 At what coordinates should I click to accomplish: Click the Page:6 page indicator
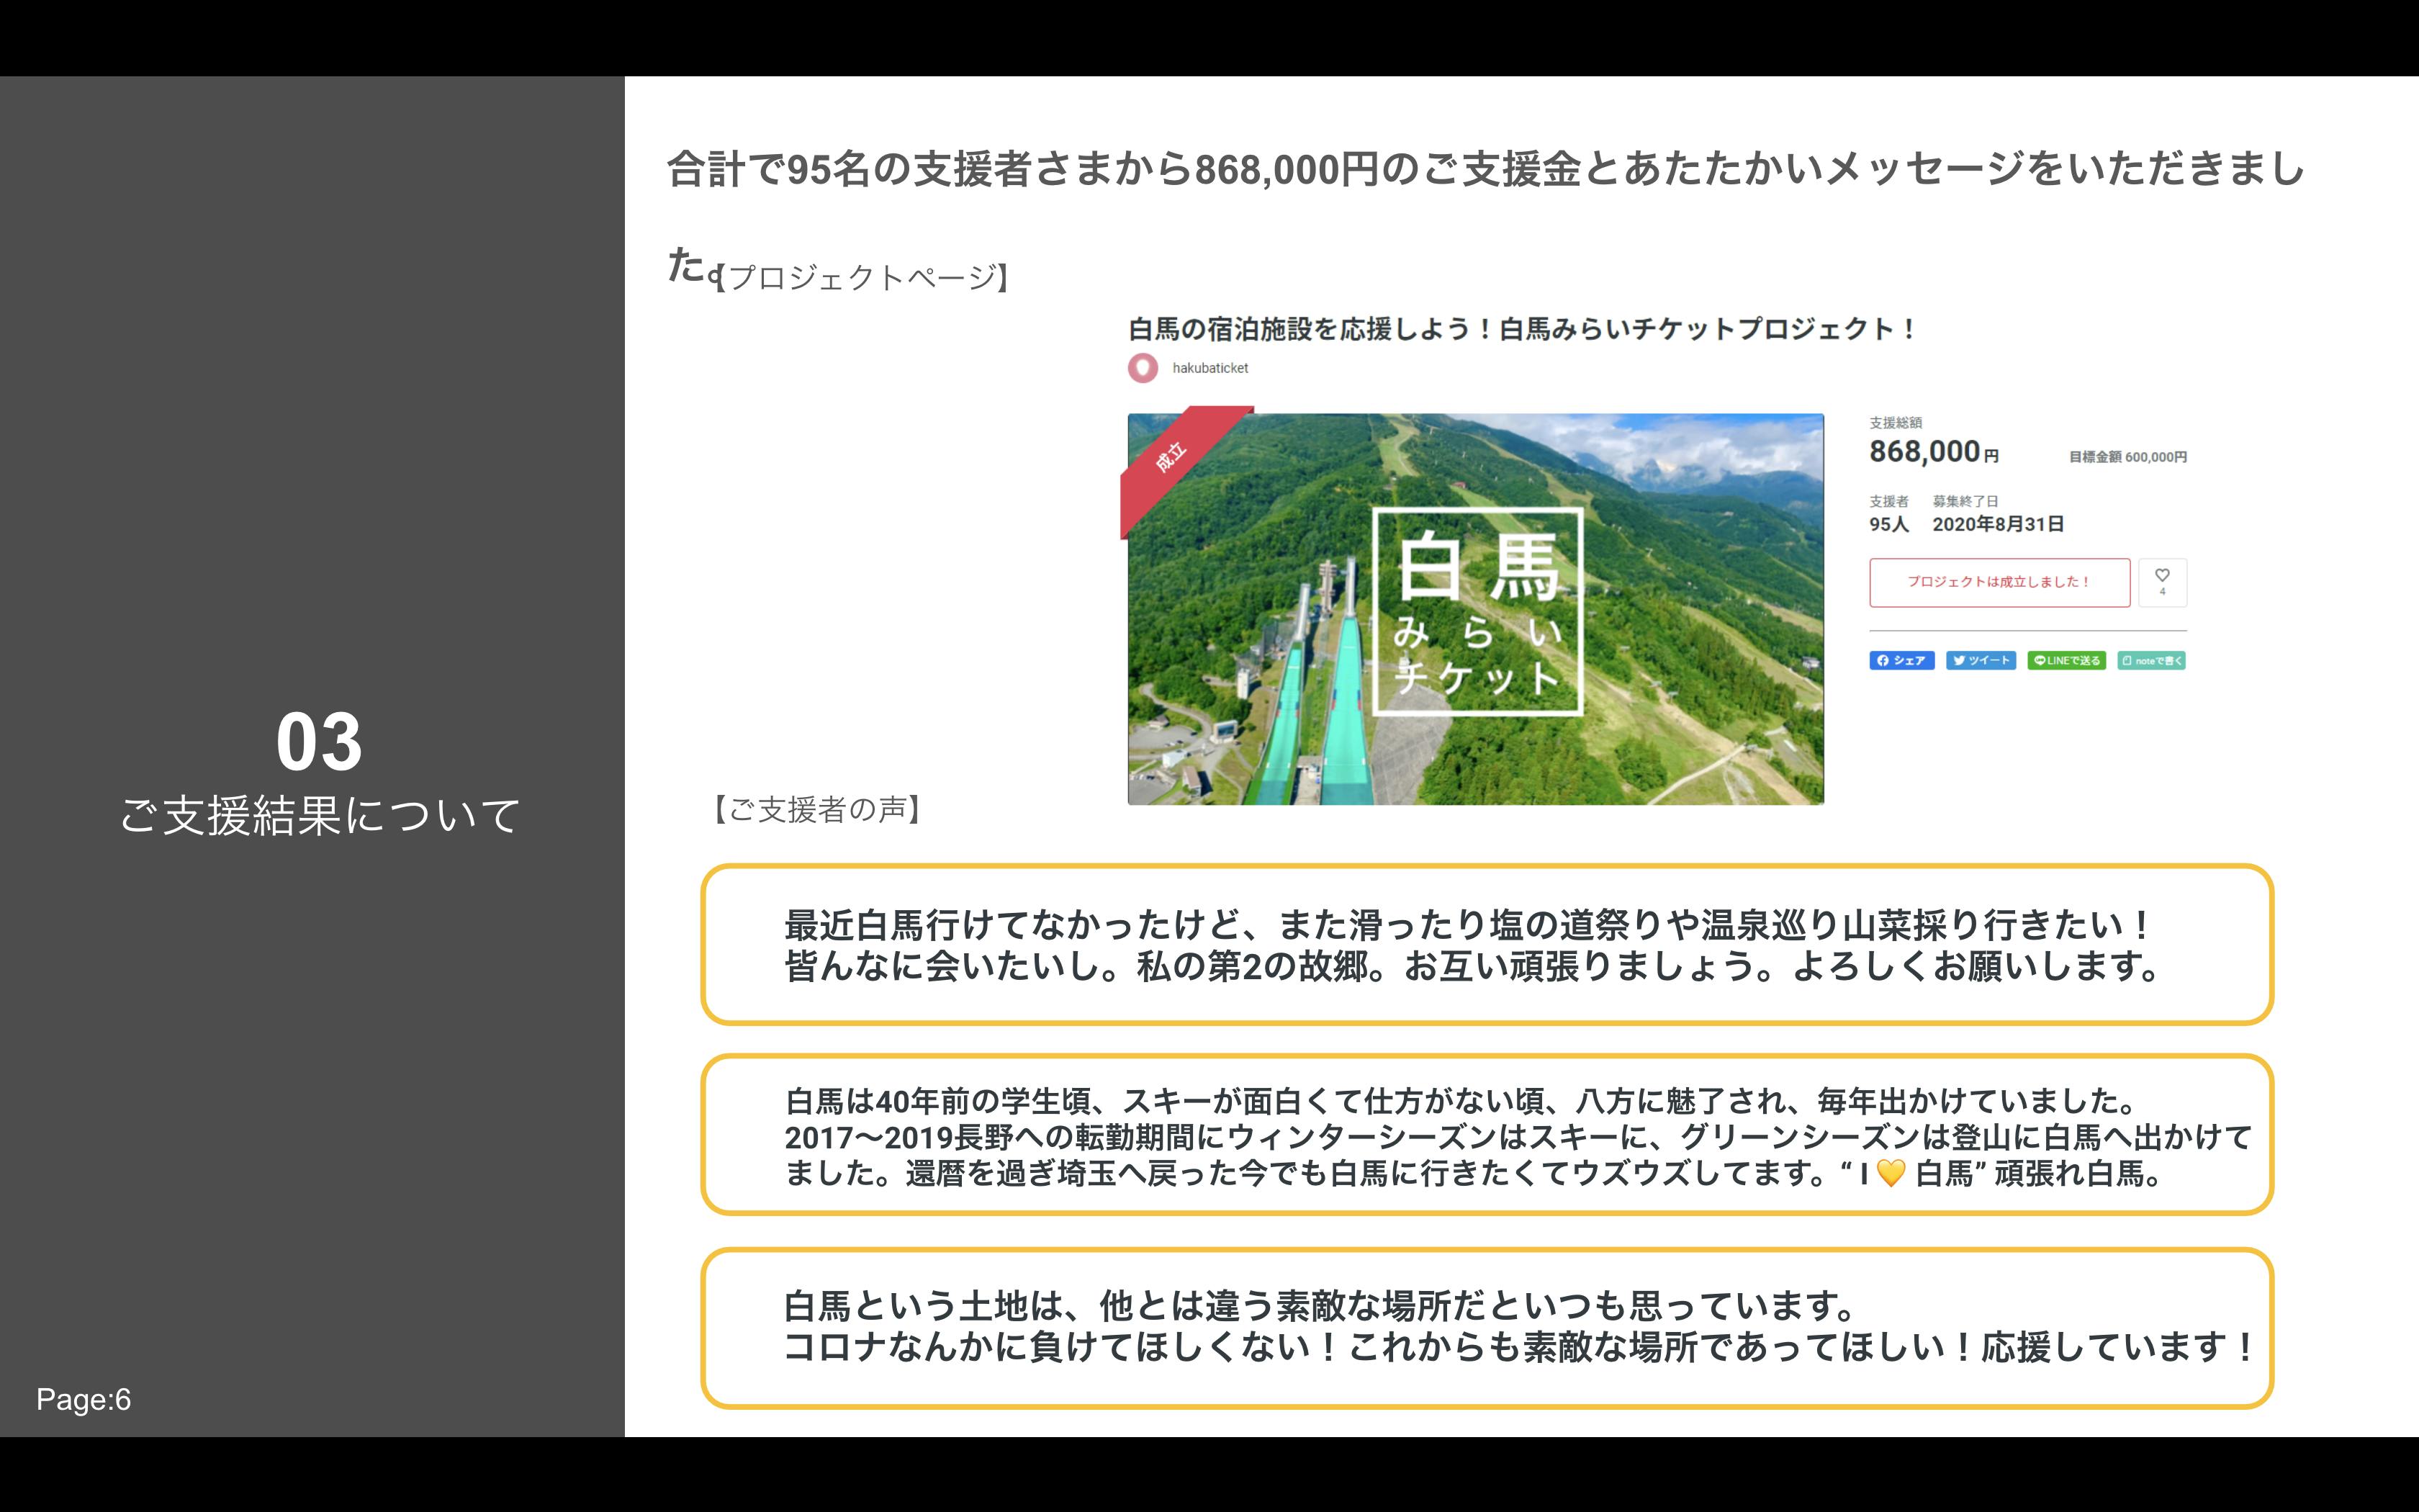[x=84, y=1399]
